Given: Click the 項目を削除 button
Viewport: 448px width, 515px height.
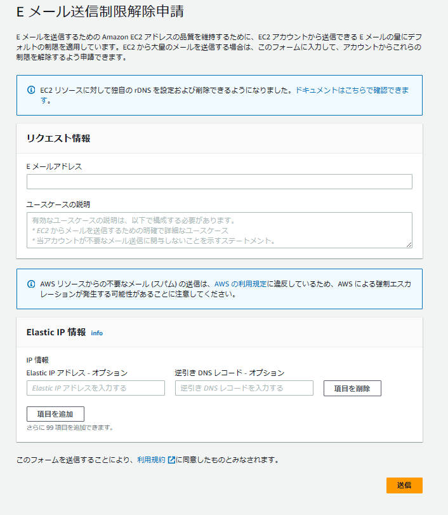Looking at the screenshot, I should [352, 388].
